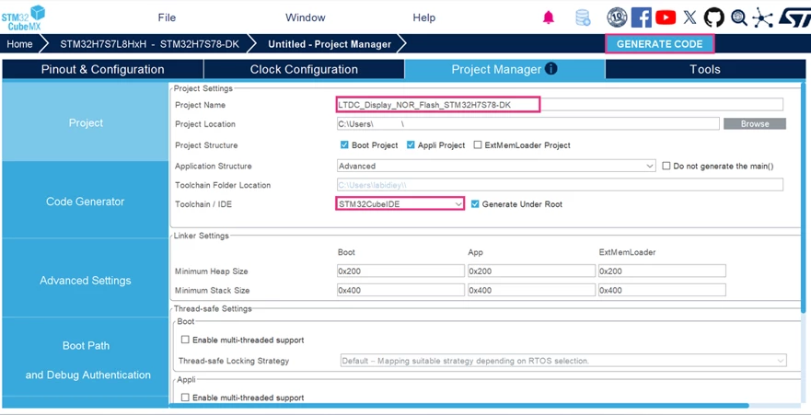
Task: Enable the ExtMemLoader Project checkbox
Action: pos(478,145)
